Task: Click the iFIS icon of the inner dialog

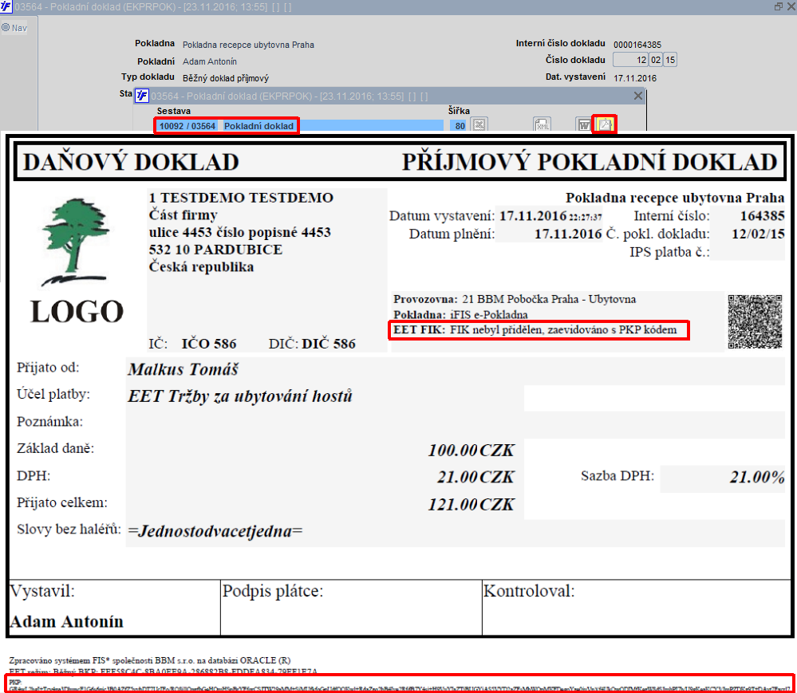Action: (x=142, y=96)
